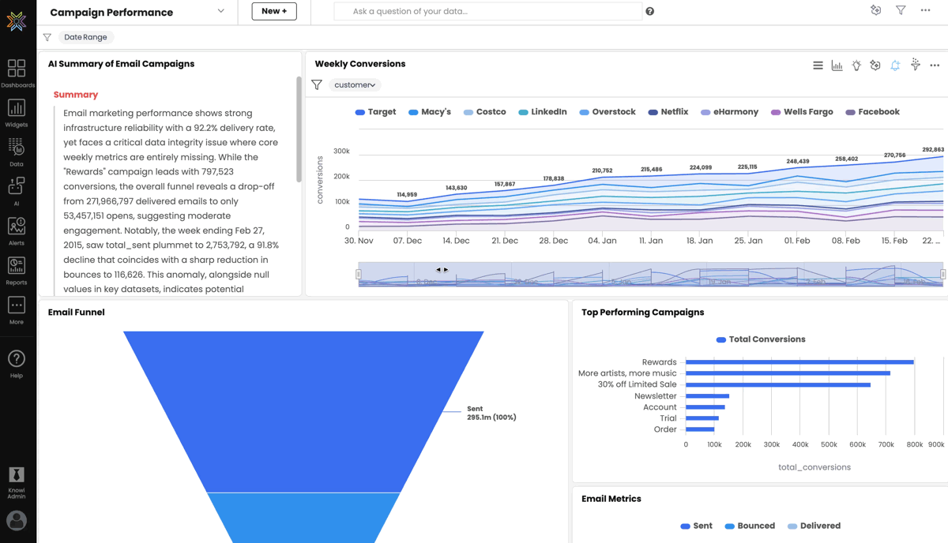Click Weekly Conversions magic filter funnel icon

[x=915, y=65]
